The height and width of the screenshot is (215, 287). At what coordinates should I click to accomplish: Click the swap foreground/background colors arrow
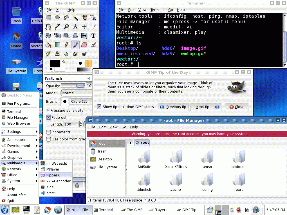[64, 61]
